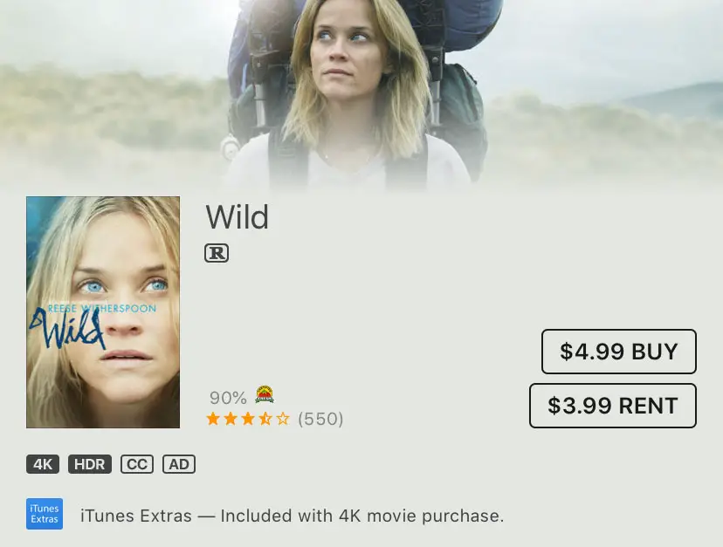Click the Wild movie title
This screenshot has height=547, width=723.
click(237, 216)
